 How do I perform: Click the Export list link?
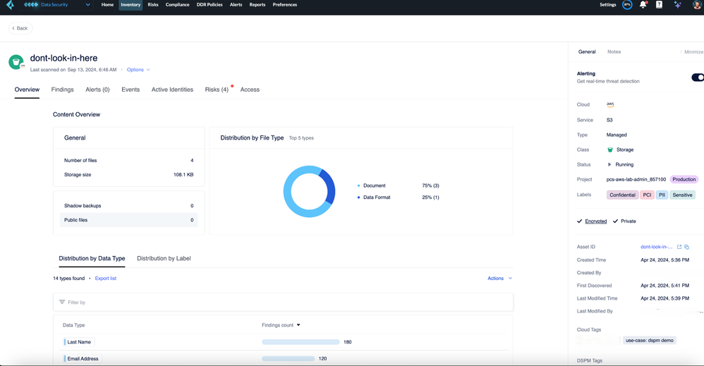click(x=106, y=279)
